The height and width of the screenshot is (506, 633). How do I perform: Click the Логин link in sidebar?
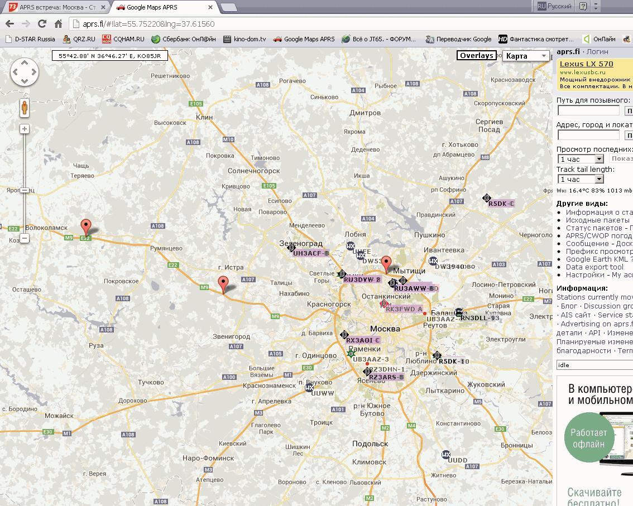pos(597,52)
